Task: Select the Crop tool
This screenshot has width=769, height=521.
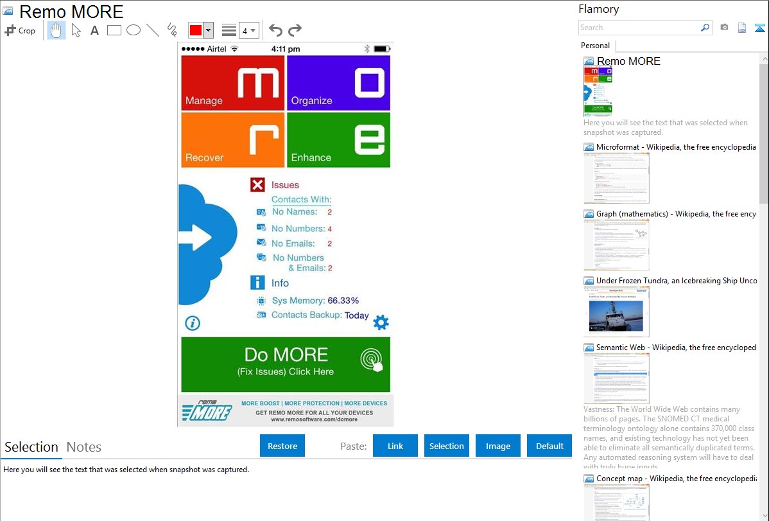Action: tap(20, 30)
